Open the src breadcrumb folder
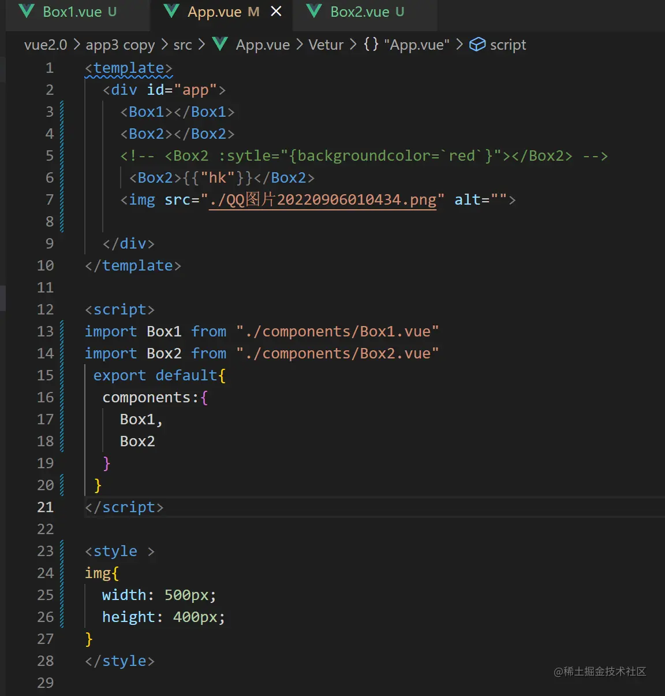The width and height of the screenshot is (665, 696). point(182,45)
